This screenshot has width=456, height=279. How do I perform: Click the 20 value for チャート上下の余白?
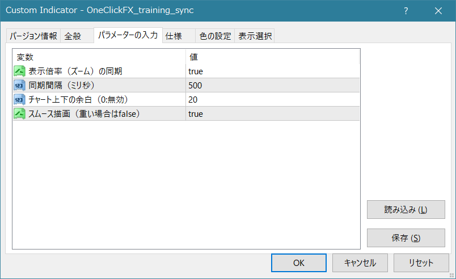pyautogui.click(x=193, y=100)
